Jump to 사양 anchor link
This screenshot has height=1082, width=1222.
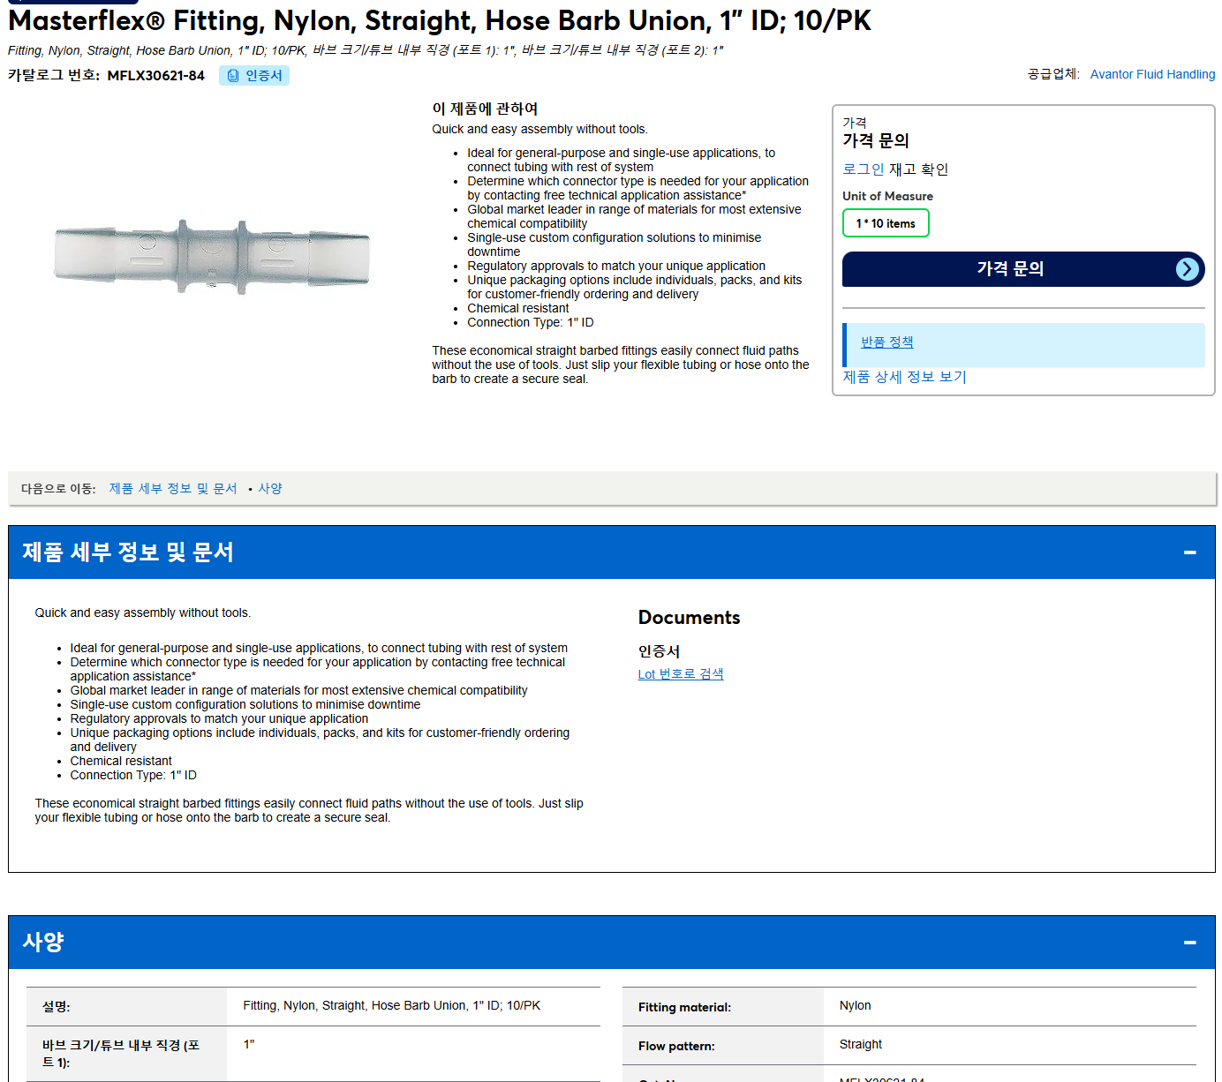(x=270, y=488)
